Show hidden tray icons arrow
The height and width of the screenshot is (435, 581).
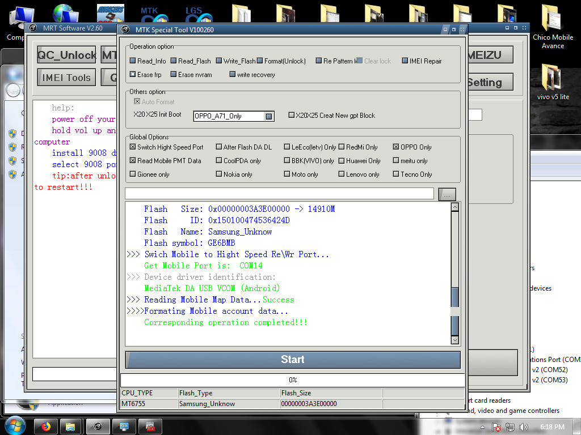pos(482,427)
